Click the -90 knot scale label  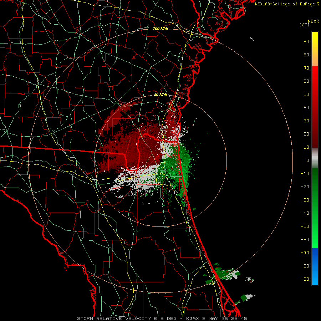[305, 279]
